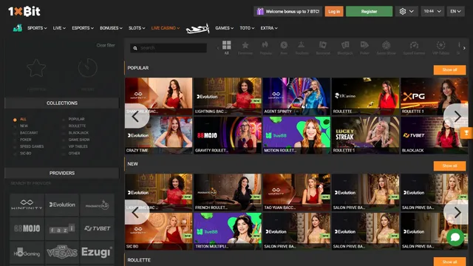Open the 10:44 time zone dropdown

pyautogui.click(x=432, y=12)
